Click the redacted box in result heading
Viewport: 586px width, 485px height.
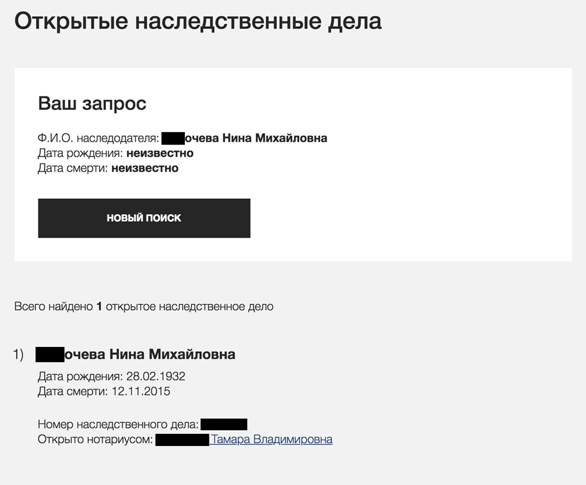point(50,354)
